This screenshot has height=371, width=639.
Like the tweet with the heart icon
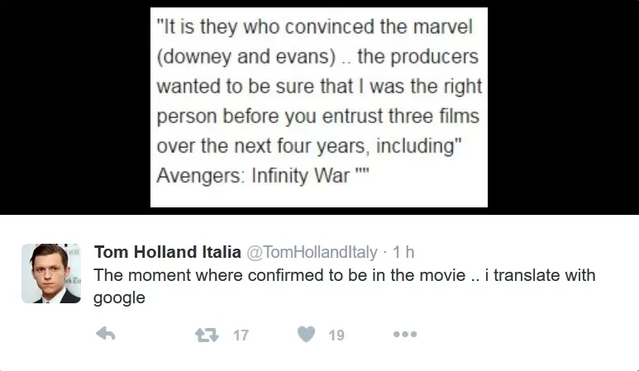(x=307, y=335)
